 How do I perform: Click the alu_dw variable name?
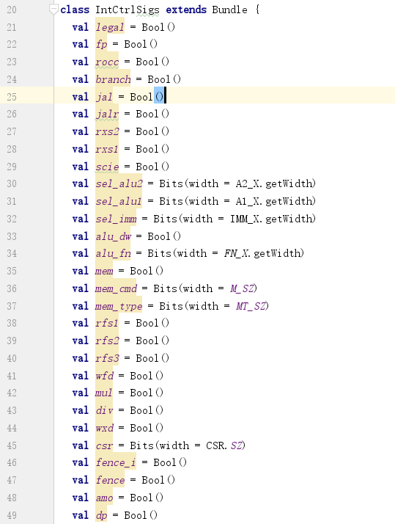tap(113, 236)
